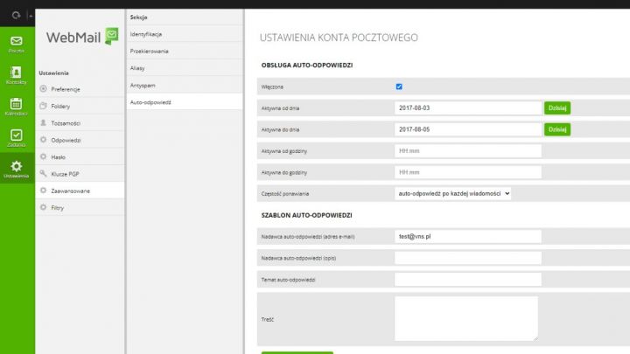
Task: Click Dzisiaj button next to Aktywna do dnia
Action: point(556,128)
